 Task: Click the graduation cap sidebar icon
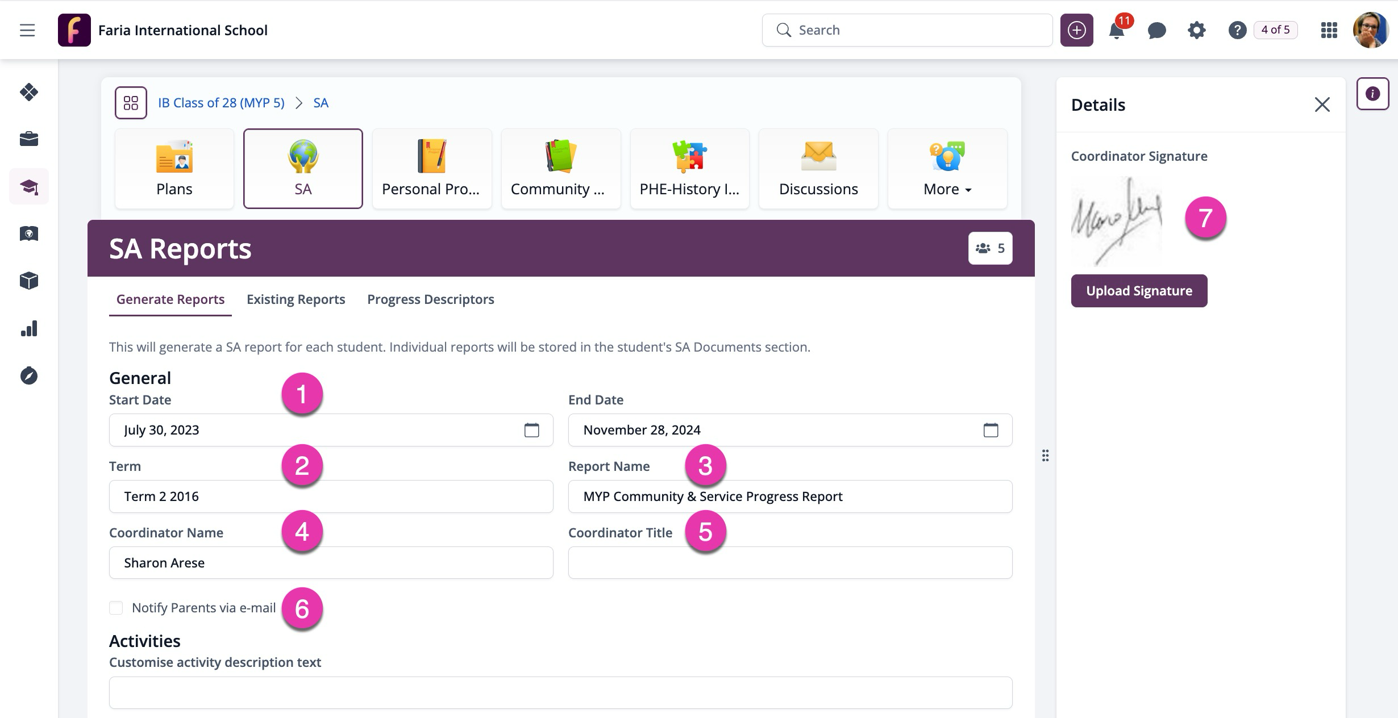click(29, 186)
